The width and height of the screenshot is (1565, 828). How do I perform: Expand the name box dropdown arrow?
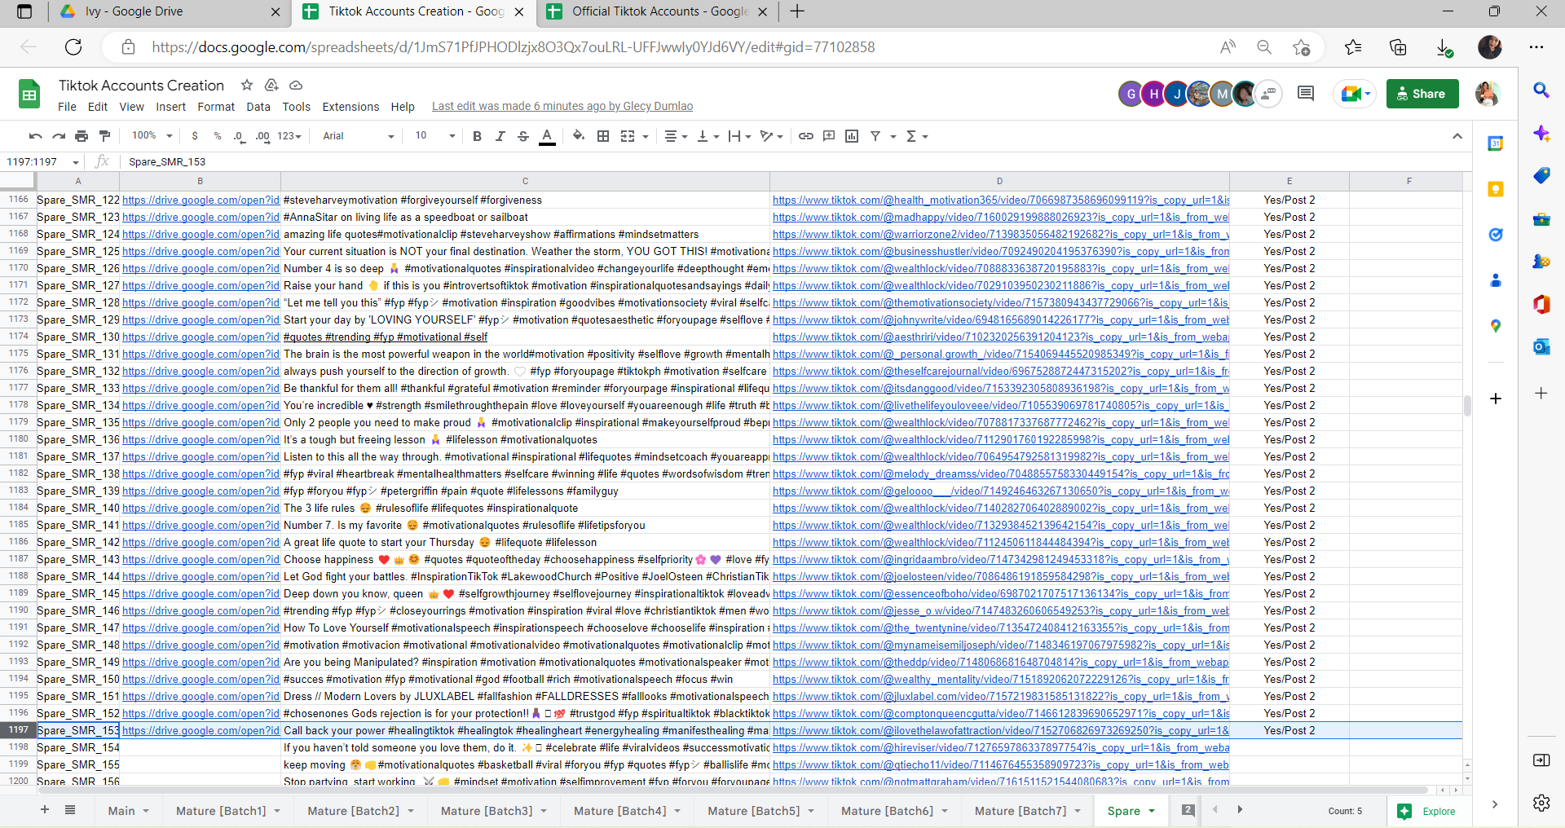(76, 162)
